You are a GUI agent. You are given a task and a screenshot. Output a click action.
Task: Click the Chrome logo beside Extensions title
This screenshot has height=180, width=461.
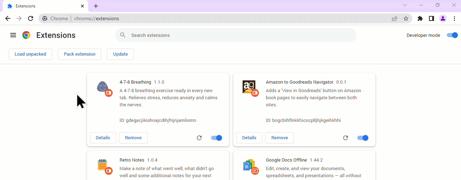coord(26,35)
